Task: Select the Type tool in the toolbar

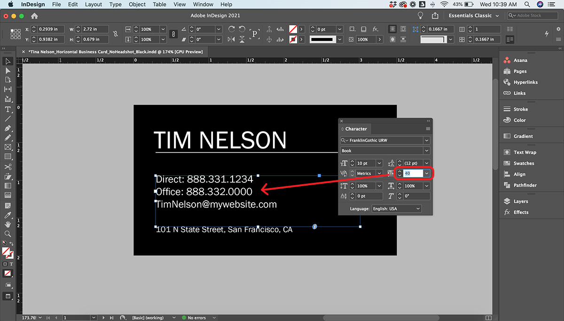Action: tap(8, 110)
